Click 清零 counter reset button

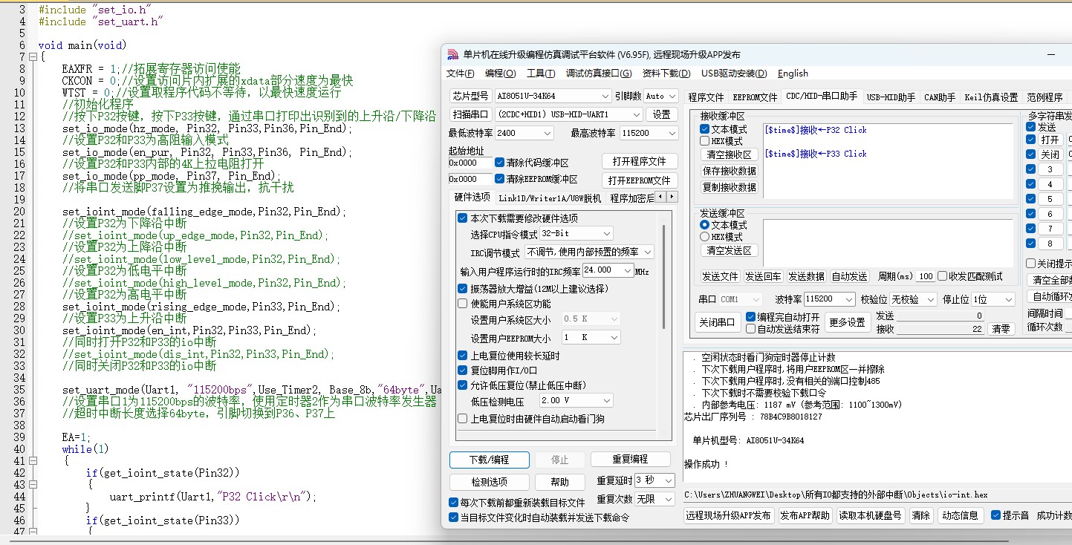1001,329
